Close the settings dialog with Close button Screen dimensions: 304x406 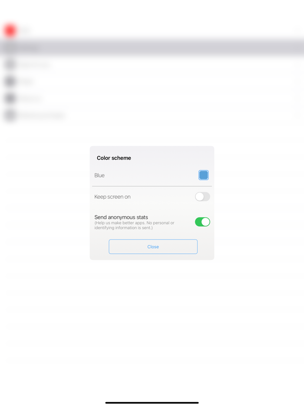153,246
